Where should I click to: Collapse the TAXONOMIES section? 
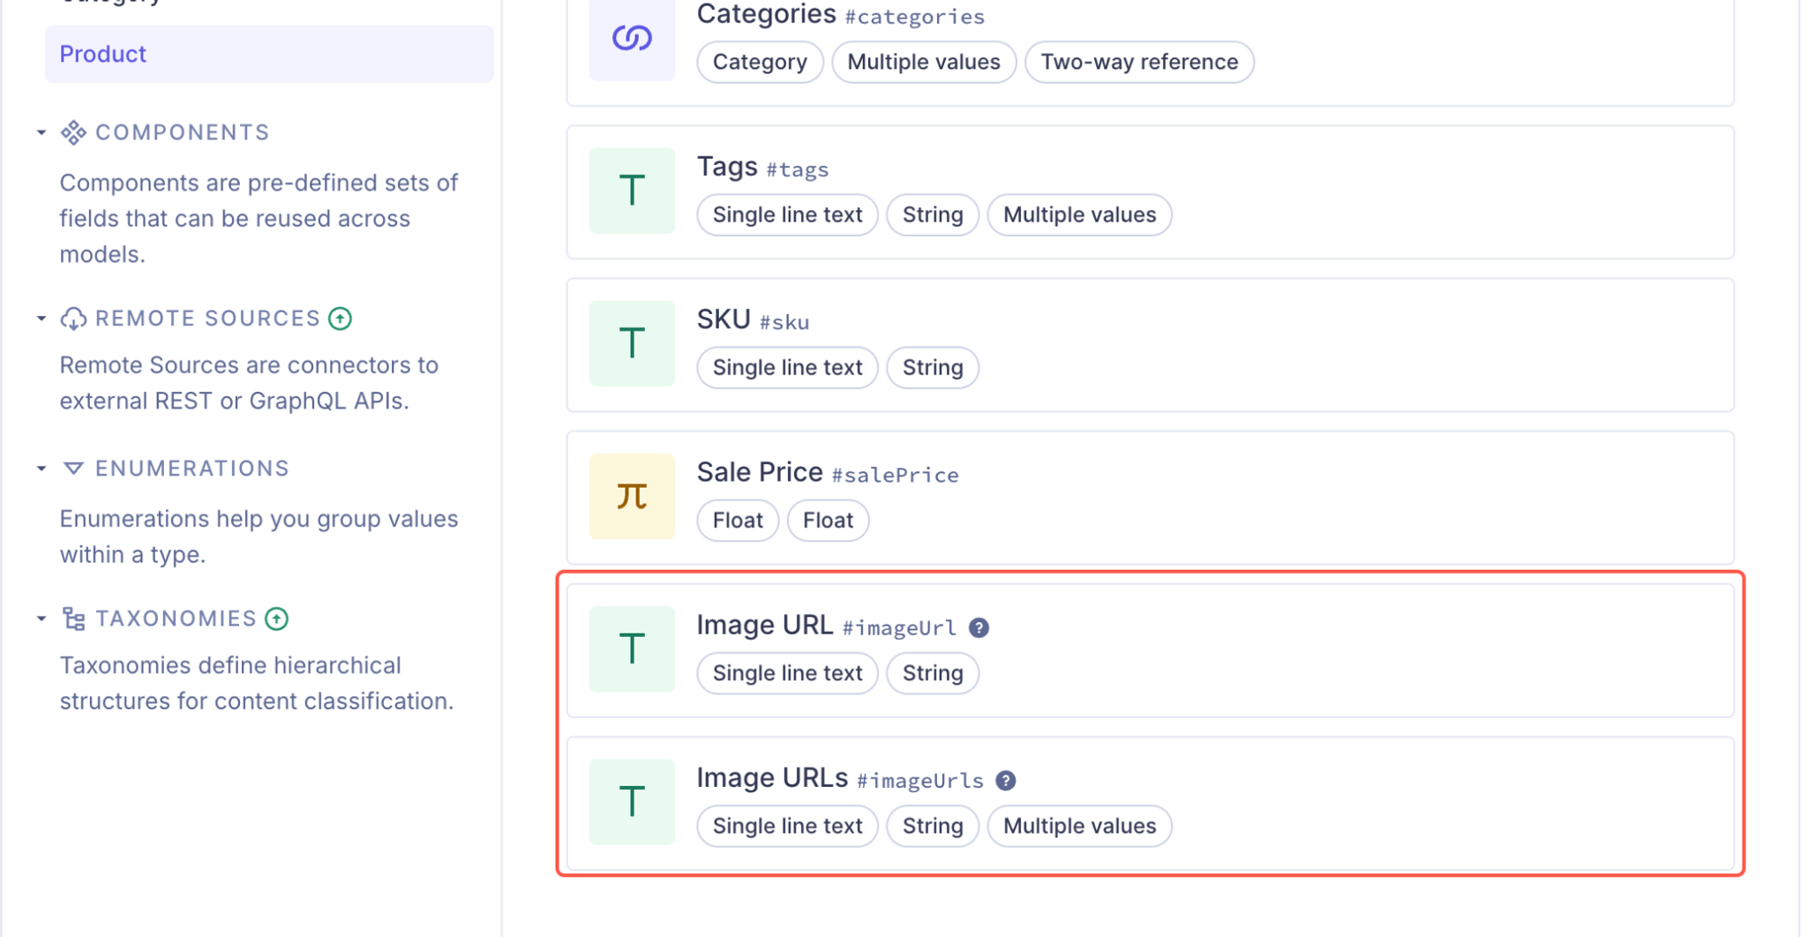[41, 618]
